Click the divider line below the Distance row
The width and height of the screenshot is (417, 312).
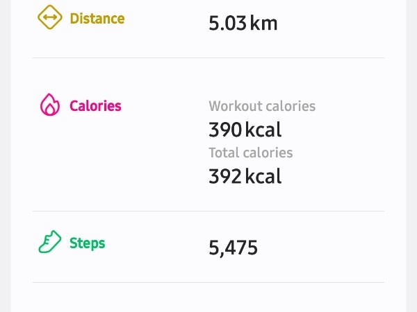[x=208, y=58]
